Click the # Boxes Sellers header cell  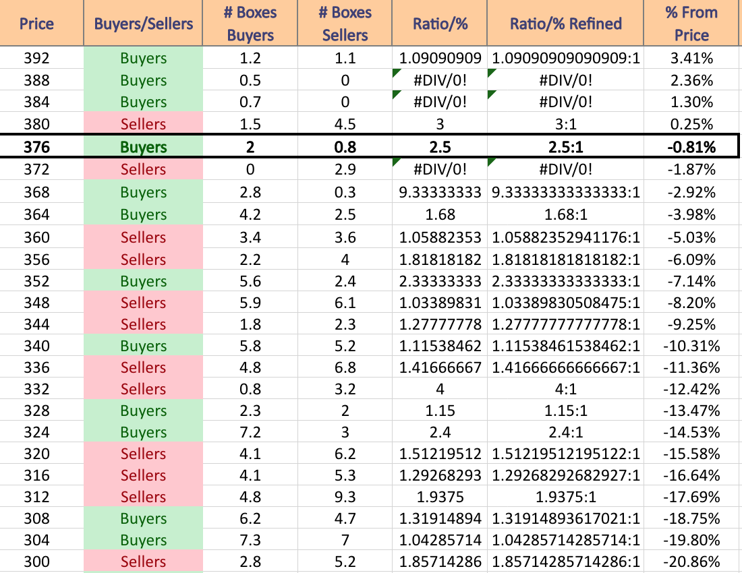tap(345, 23)
